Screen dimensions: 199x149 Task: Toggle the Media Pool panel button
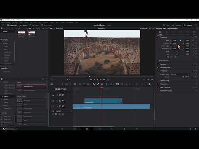(x=12, y=25)
